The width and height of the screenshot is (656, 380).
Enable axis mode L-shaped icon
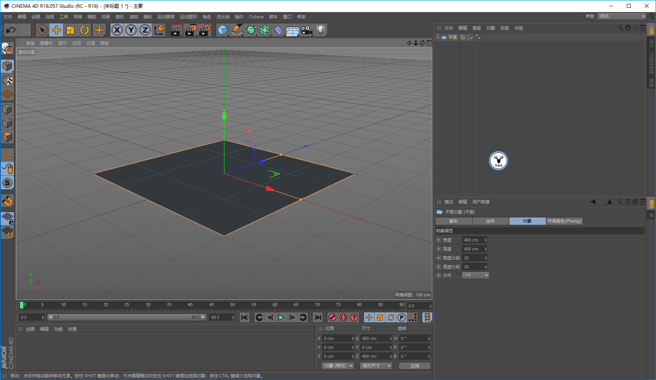click(x=7, y=155)
